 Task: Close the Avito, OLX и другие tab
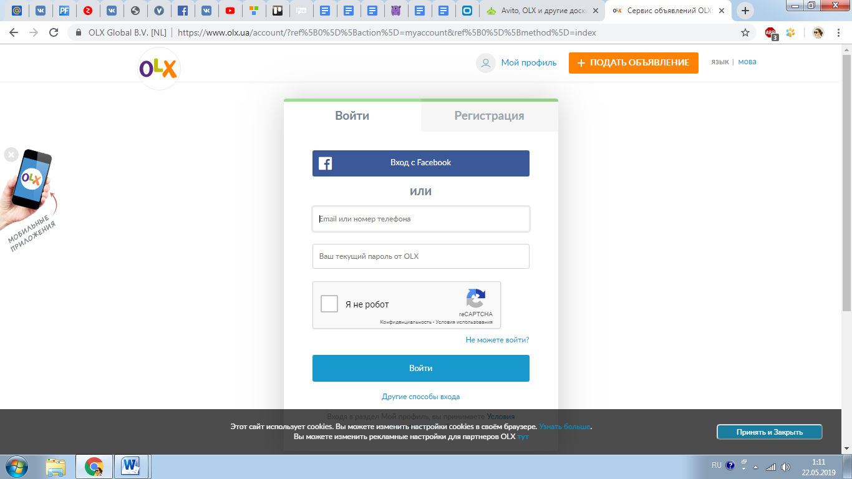click(x=596, y=11)
